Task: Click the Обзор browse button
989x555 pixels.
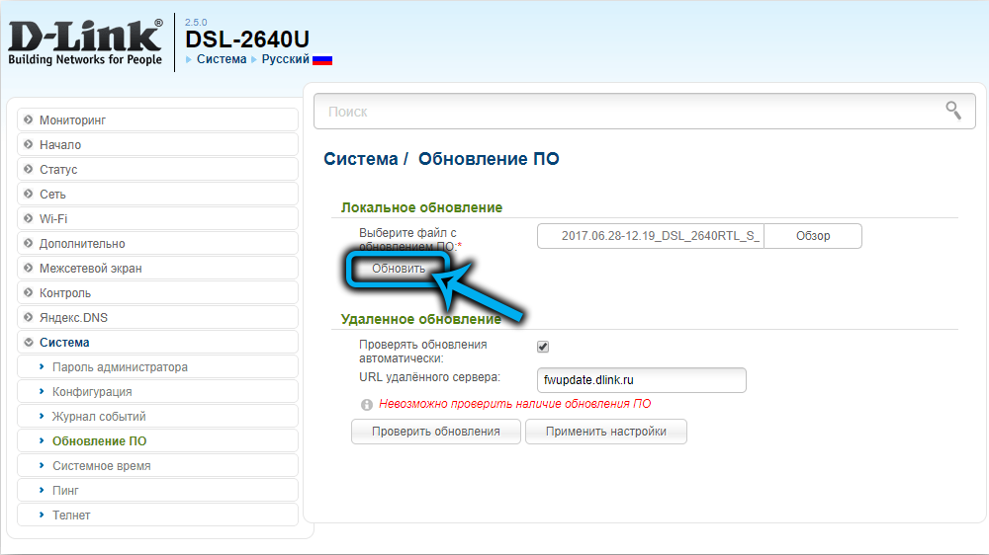Action: pos(812,236)
